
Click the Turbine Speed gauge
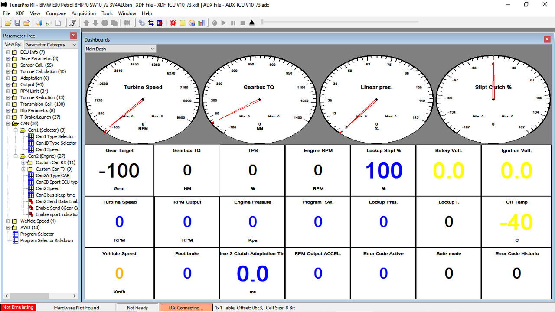142,100
